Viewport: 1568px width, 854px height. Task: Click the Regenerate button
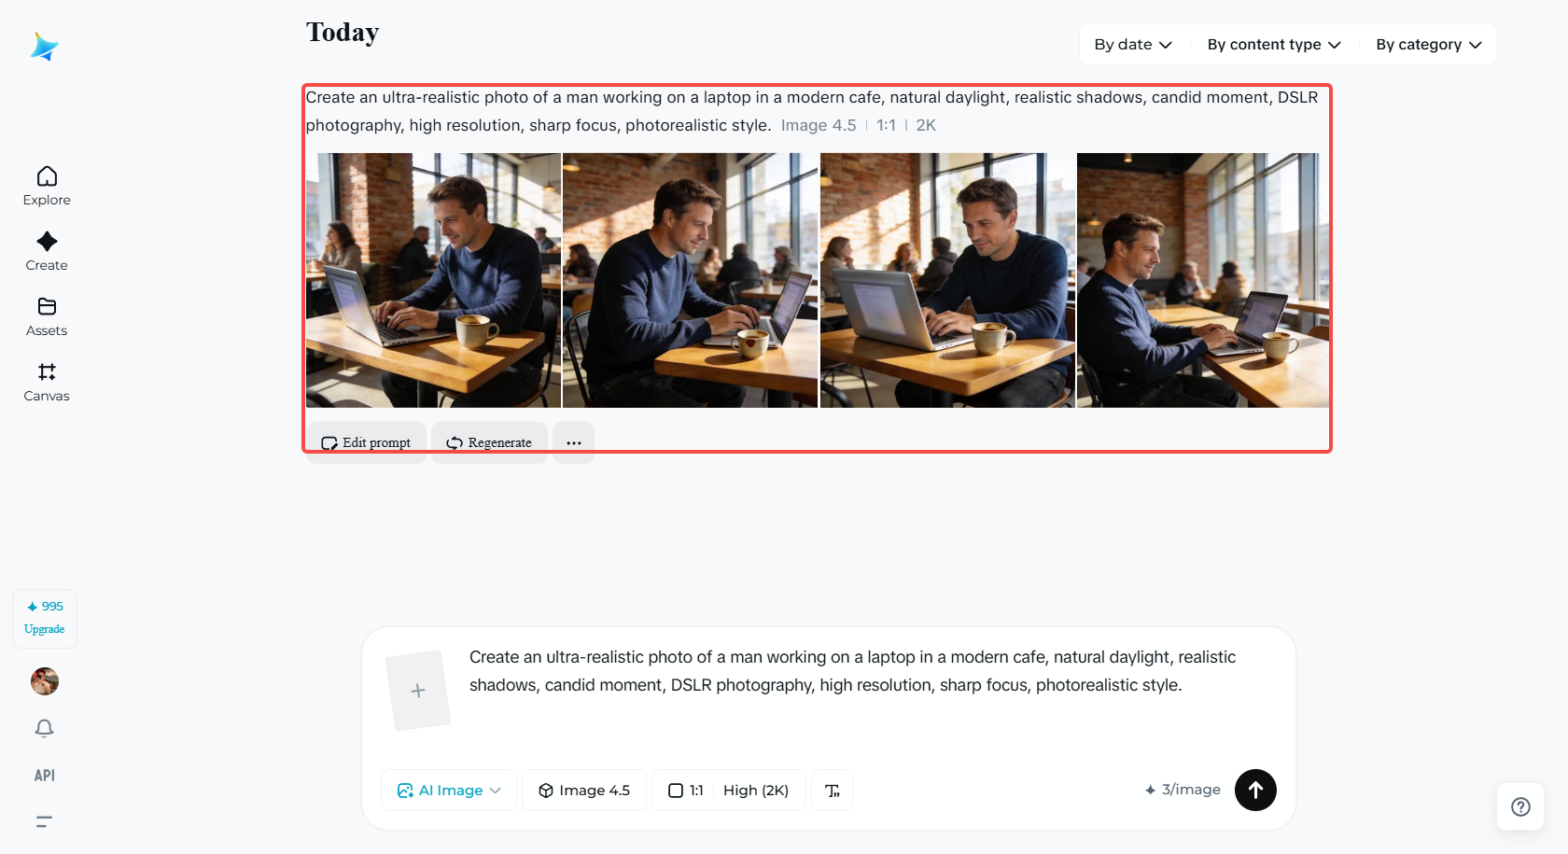coord(489,442)
